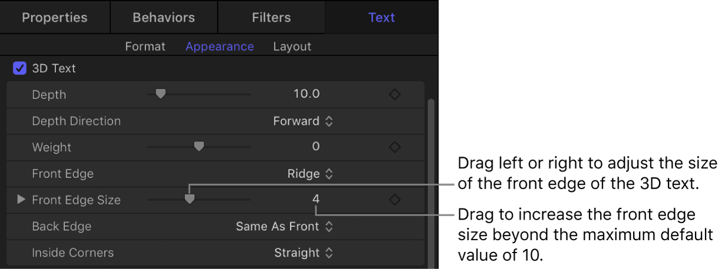Open the Depth Direction Forward dropdown

click(x=303, y=121)
